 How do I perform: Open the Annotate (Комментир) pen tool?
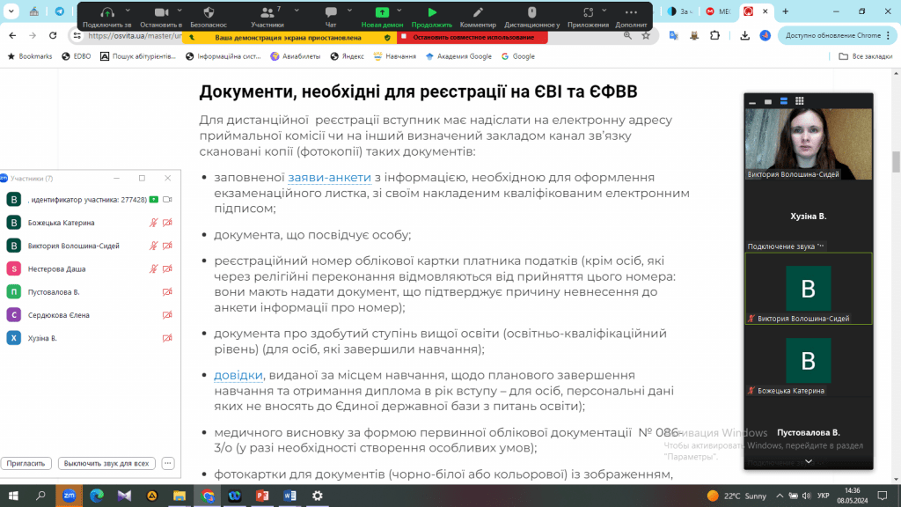pyautogui.click(x=478, y=13)
